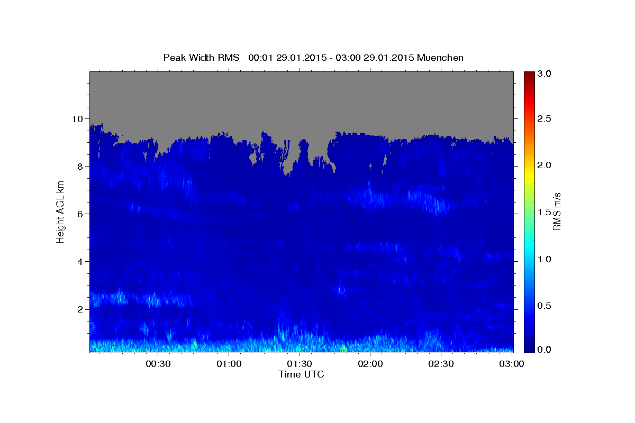The image size is (635, 423).
Task: Click the colorbar value 2.0
Action: (x=545, y=165)
